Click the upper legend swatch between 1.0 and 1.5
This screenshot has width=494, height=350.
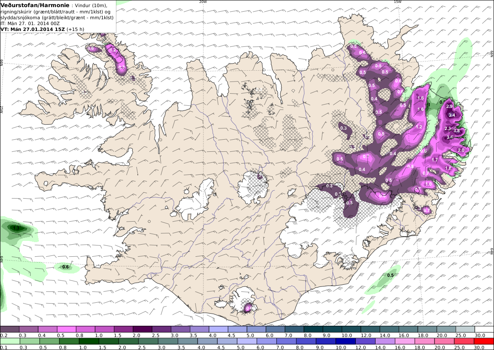tap(105, 330)
